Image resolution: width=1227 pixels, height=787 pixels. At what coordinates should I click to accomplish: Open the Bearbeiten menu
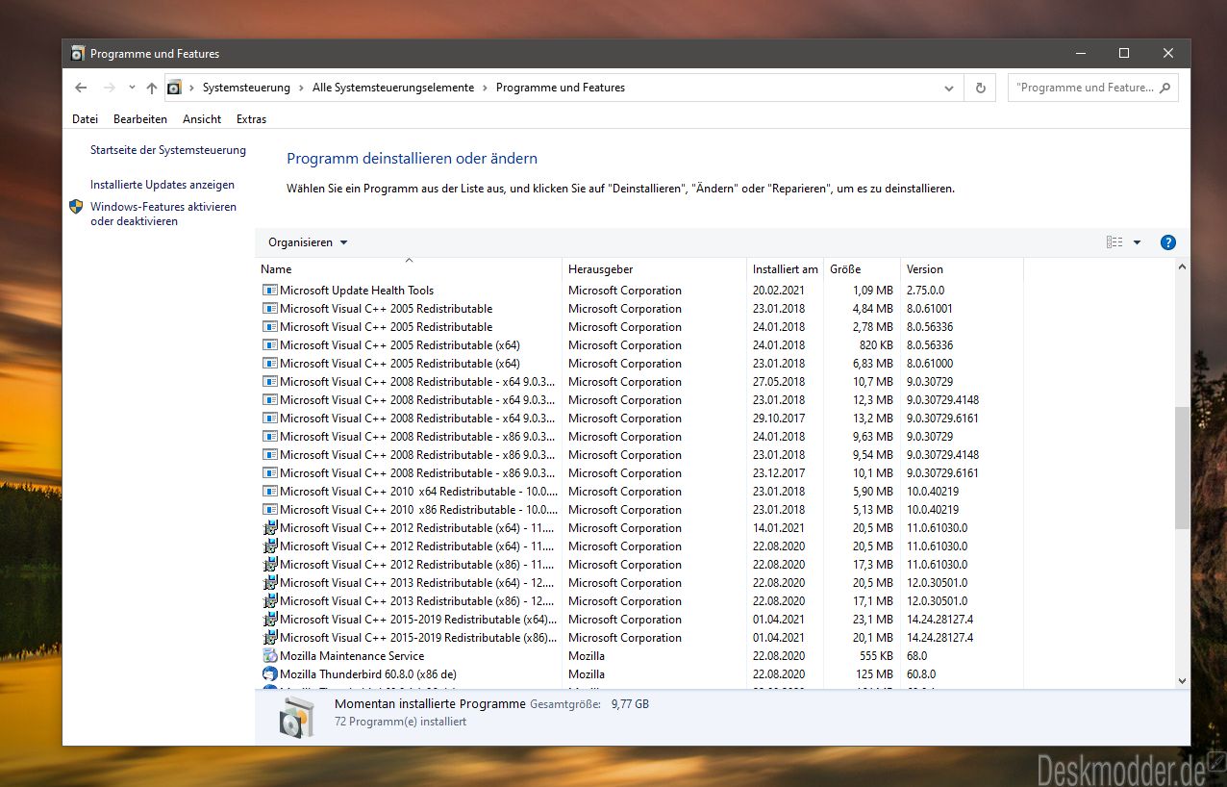tap(140, 119)
